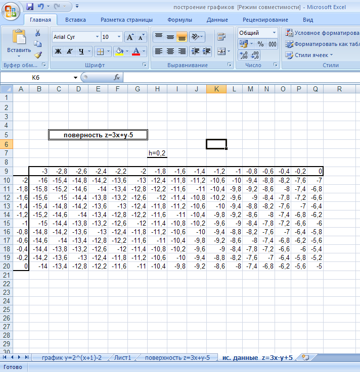Click inside the formula bar field

point(241,77)
